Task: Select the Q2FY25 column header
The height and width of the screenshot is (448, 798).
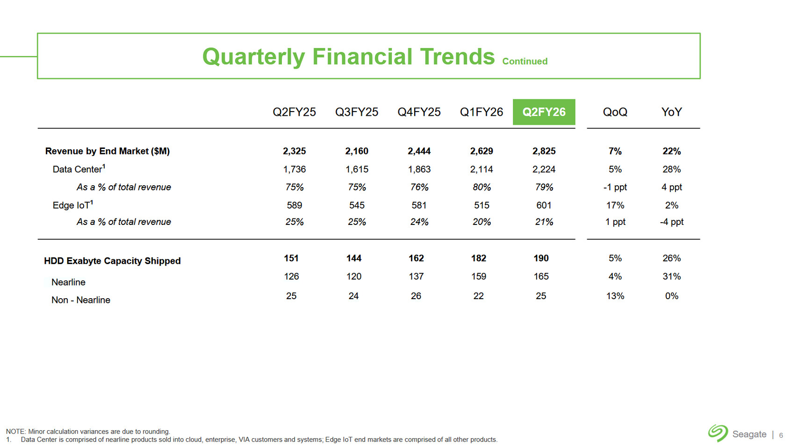Action: [x=294, y=112]
